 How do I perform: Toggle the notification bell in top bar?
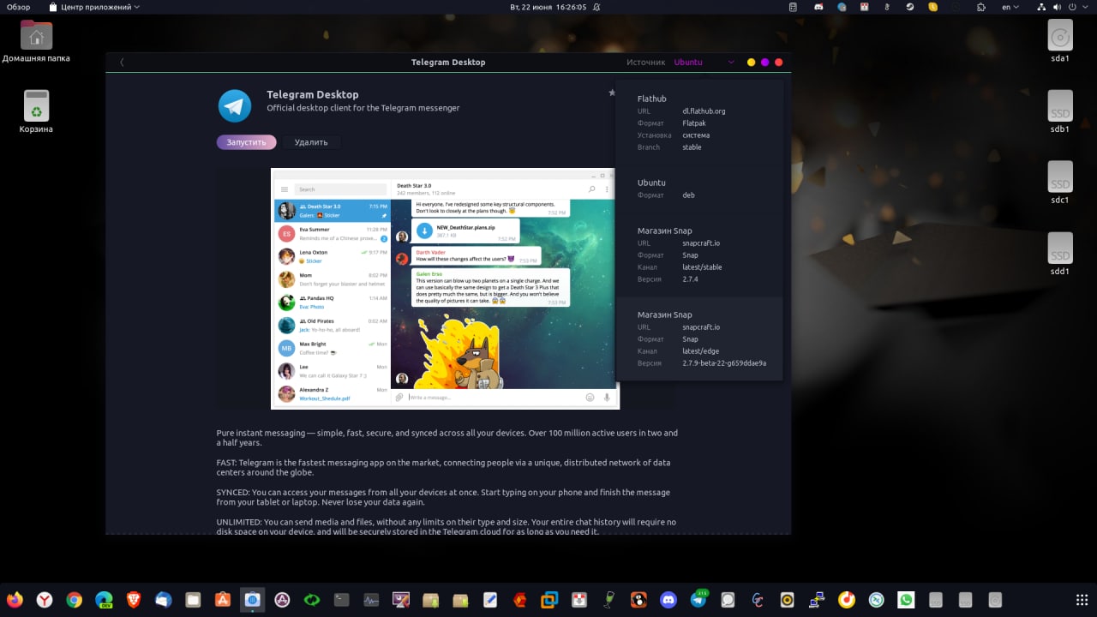(x=596, y=7)
